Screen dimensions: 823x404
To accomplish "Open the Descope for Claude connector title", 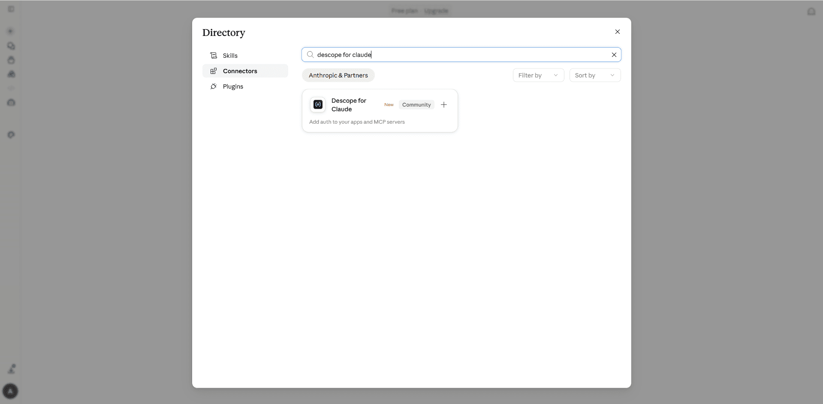I will pos(349,105).
